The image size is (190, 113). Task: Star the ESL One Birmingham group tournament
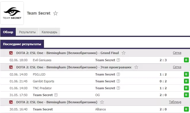102,102
